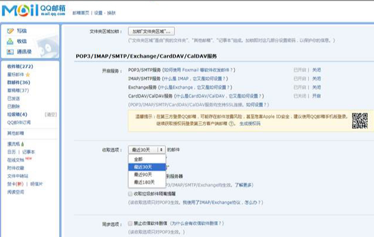The width and height of the screenshot is (374, 237).
Task: Click 关闭 for POP3/SMTP服务
Action: [x=317, y=70]
